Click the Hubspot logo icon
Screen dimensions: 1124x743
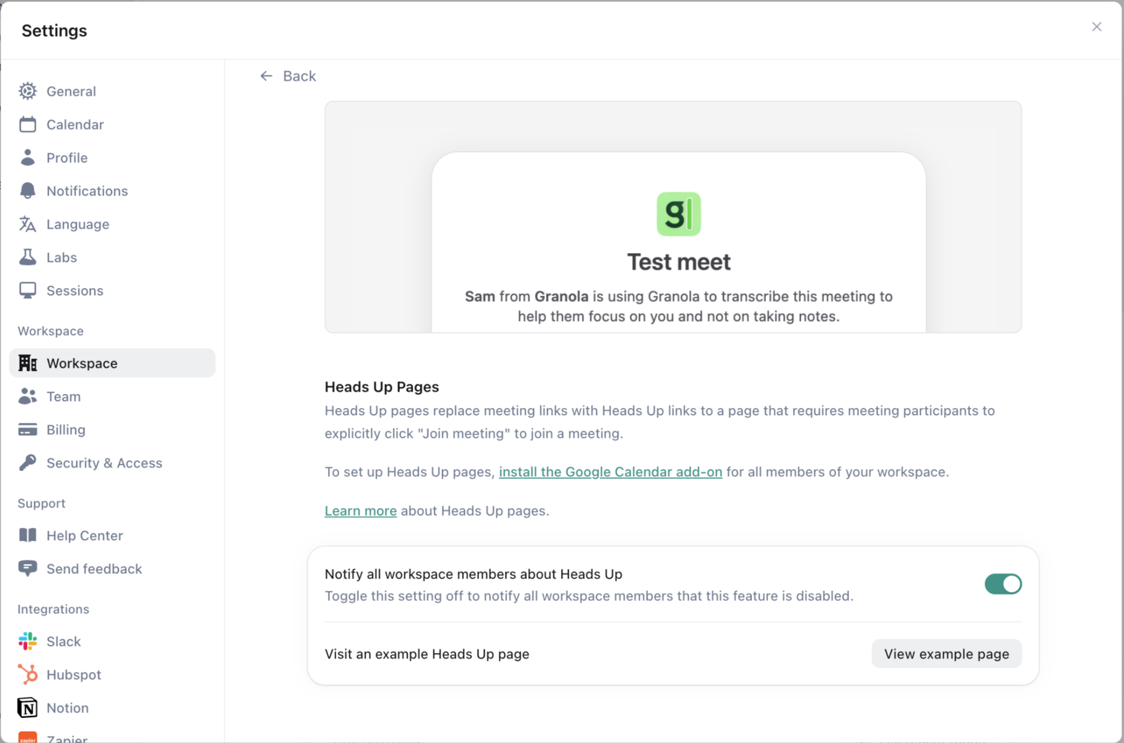(27, 674)
